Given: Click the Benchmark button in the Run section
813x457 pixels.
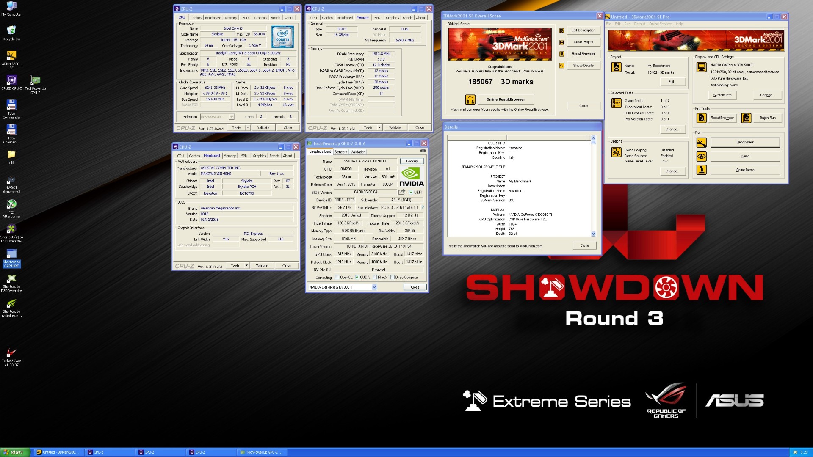Looking at the screenshot, I should (x=745, y=143).
